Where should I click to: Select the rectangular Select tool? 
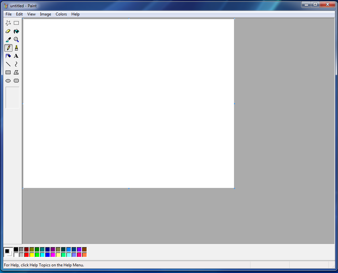pyautogui.click(x=16, y=23)
